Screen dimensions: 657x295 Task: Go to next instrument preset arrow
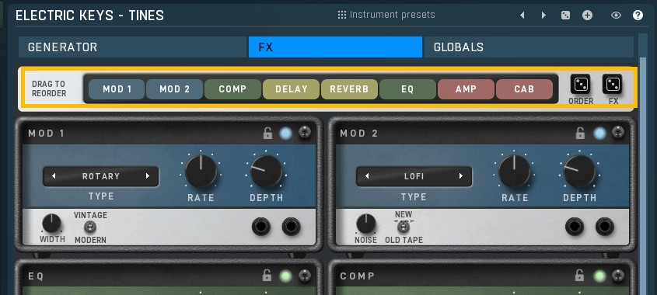click(543, 16)
